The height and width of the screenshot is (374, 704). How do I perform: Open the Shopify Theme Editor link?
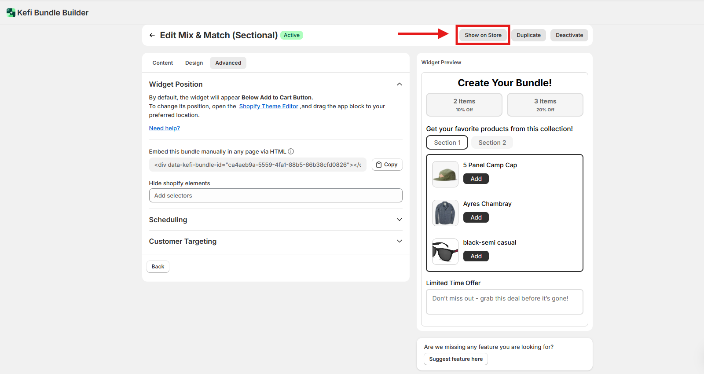(x=268, y=106)
